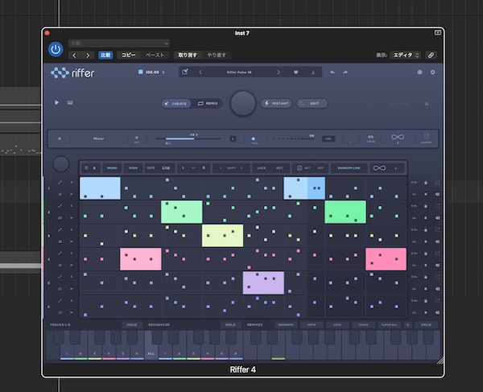Click the L lock button beside range
This screenshot has height=392, width=483.
point(233,139)
